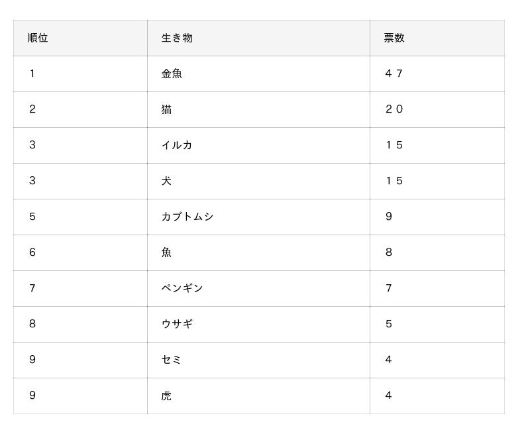Click the ウサギ cell

click(x=177, y=324)
